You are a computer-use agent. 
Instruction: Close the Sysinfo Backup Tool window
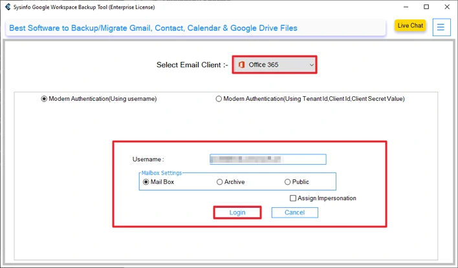447,6
